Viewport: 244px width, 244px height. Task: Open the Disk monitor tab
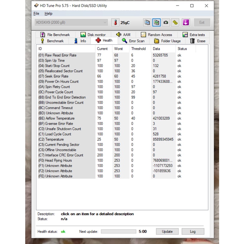coord(93,35)
